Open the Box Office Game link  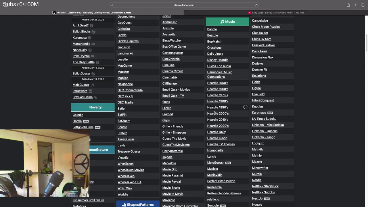click(x=174, y=47)
